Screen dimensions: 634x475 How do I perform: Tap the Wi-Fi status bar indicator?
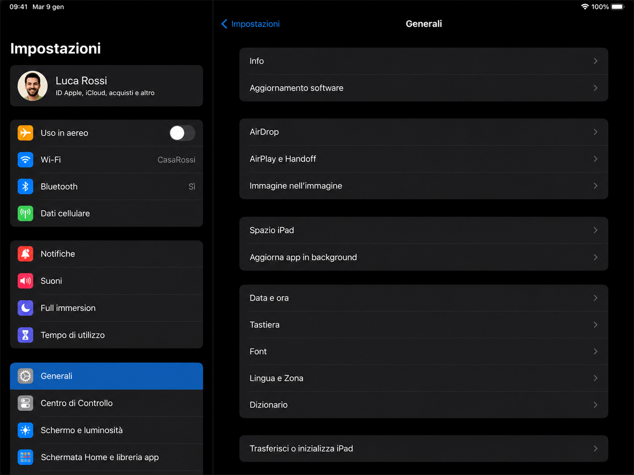(x=585, y=7)
